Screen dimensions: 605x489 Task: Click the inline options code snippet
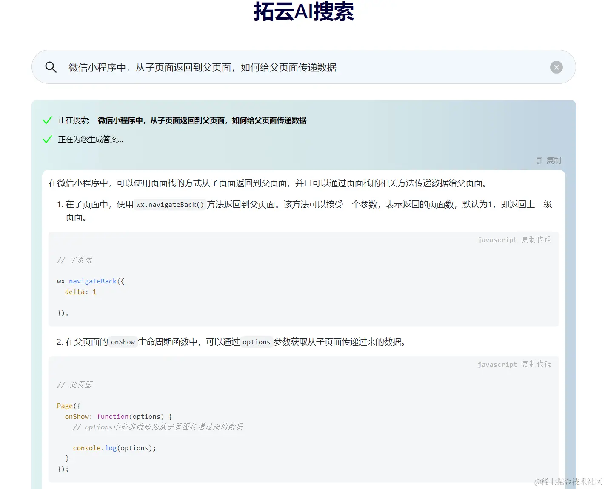256,342
